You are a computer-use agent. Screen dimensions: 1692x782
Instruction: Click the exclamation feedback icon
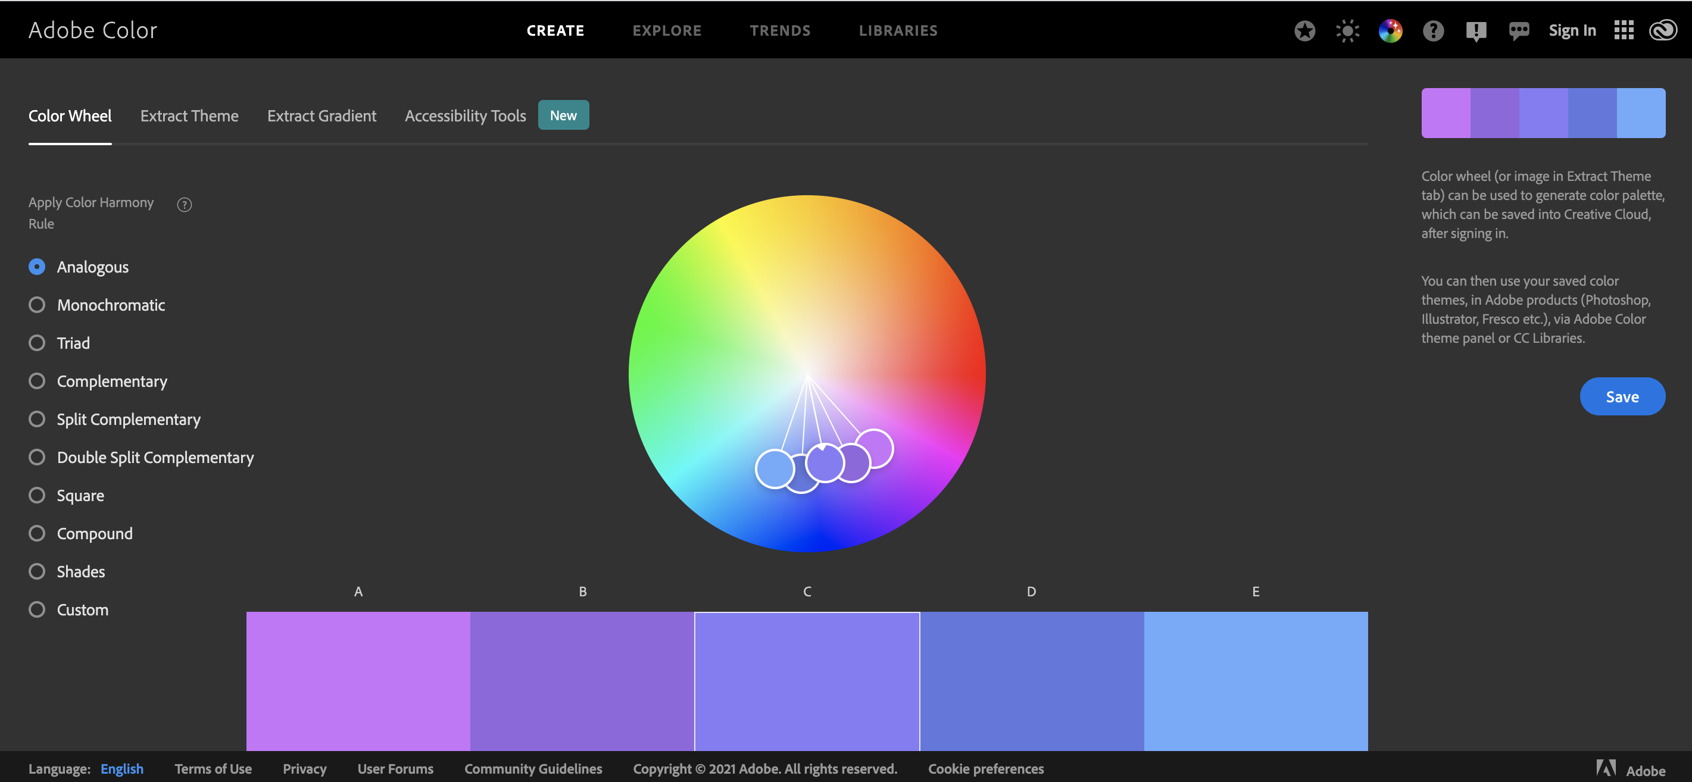coord(1475,31)
